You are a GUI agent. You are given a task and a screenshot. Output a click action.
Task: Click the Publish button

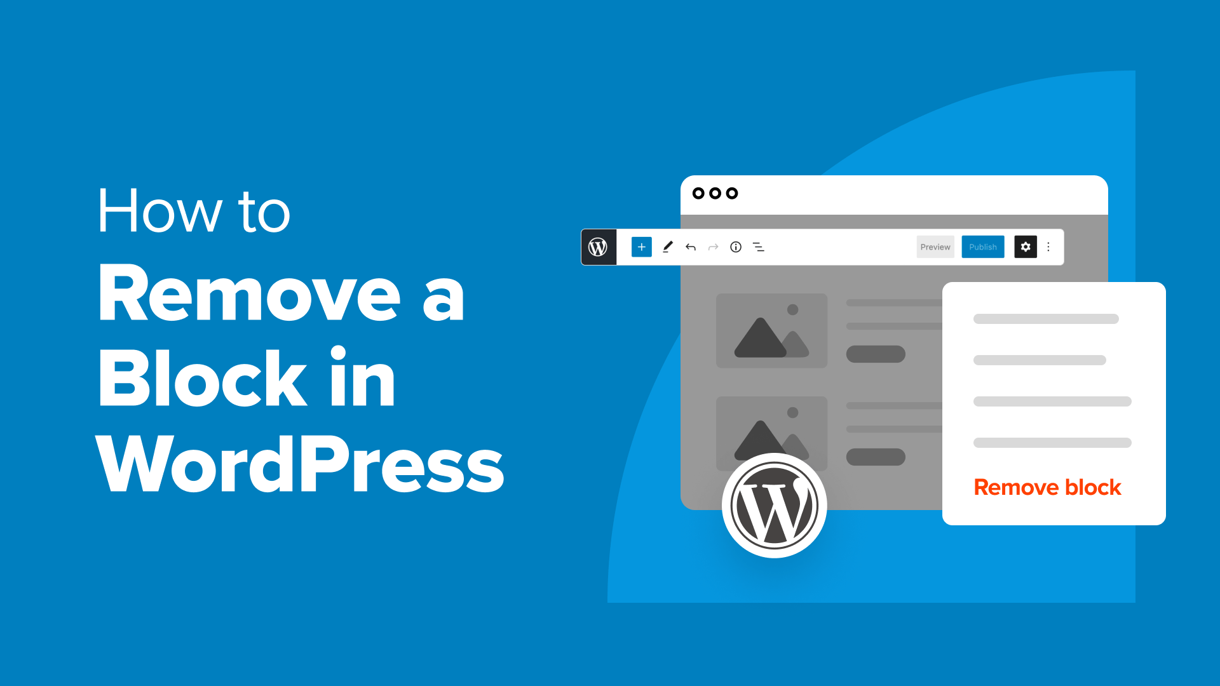[x=982, y=246]
